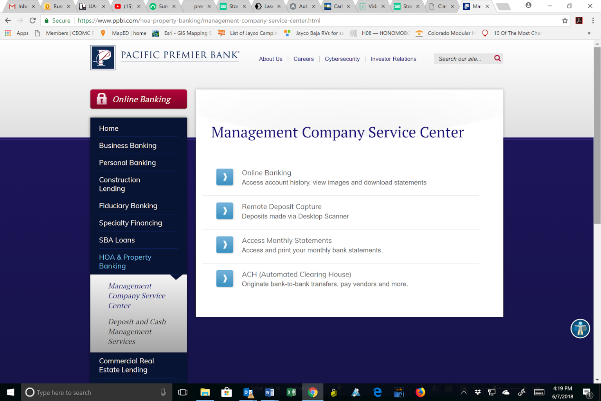Click the page vertical scrollbar
This screenshot has height=401, width=601.
tap(597, 135)
